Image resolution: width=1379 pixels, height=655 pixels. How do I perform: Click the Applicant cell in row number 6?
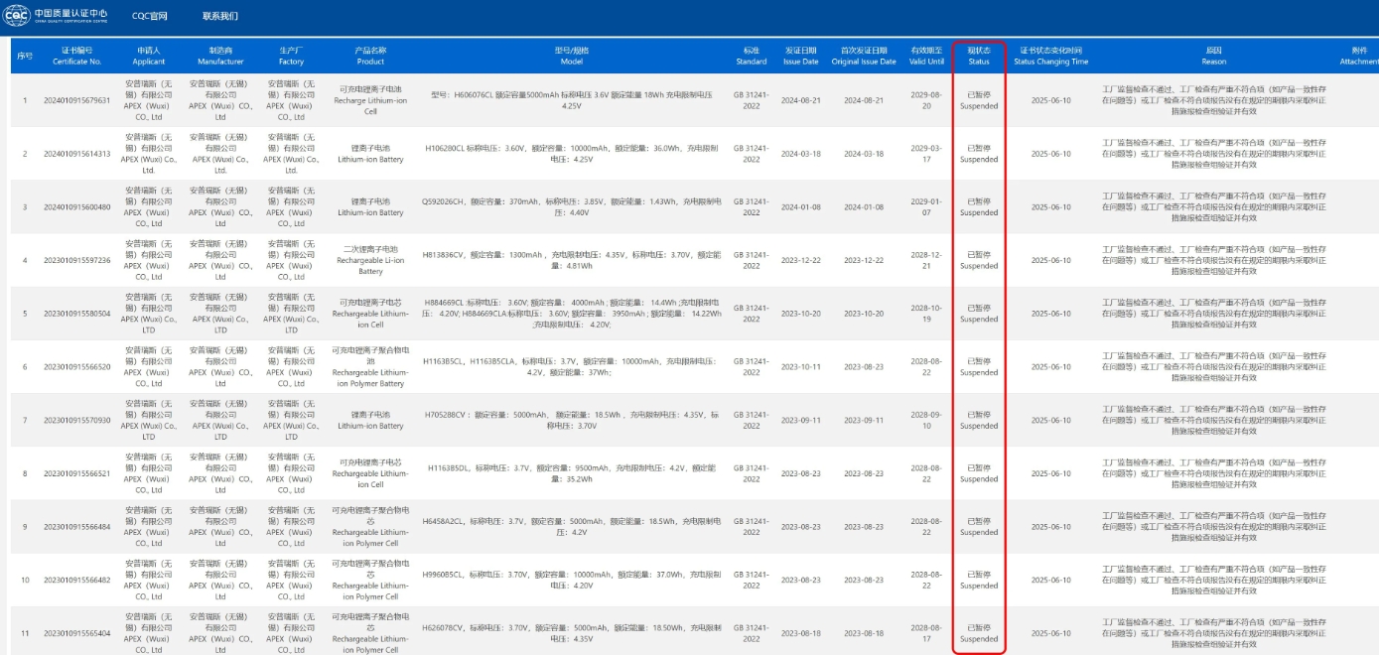149,367
